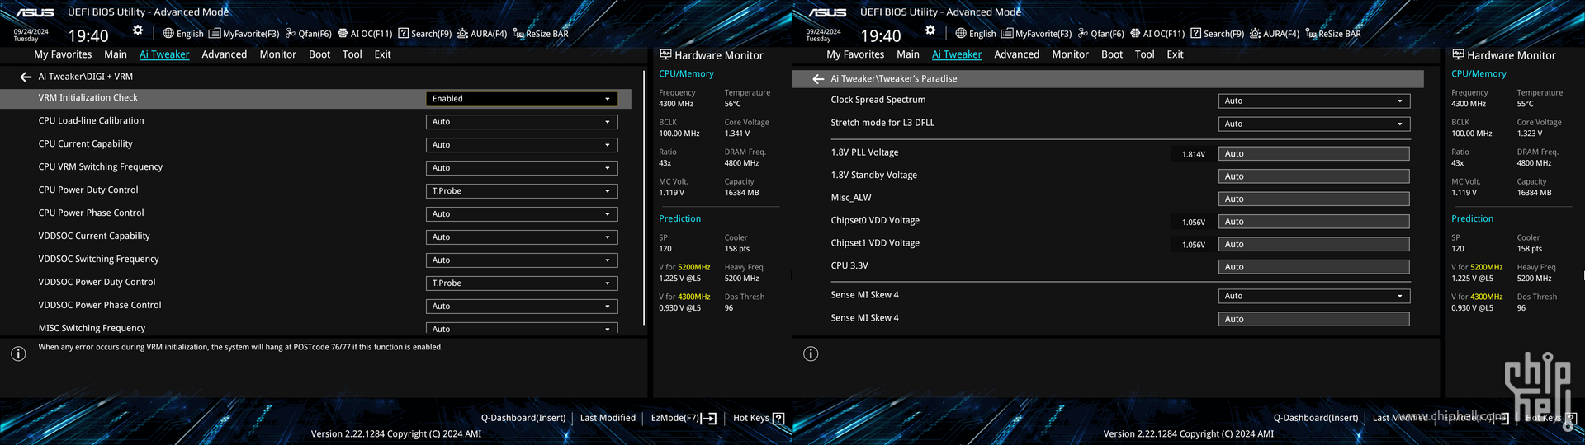Image resolution: width=1585 pixels, height=445 pixels.
Task: Click 1.8V Standby Voltage input field
Action: pos(1314,176)
